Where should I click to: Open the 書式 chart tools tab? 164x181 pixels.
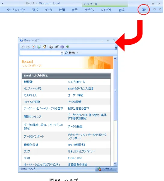coord(122,10)
